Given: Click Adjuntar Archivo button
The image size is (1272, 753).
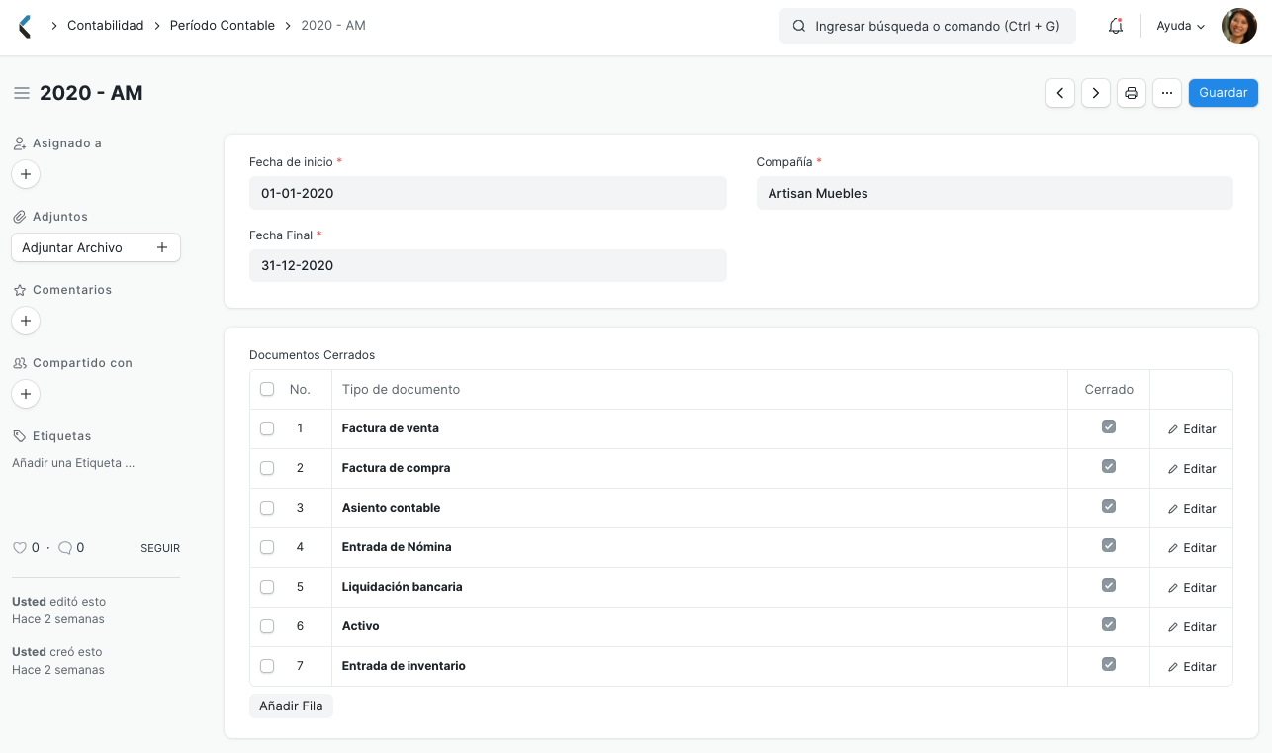Looking at the screenshot, I should (96, 247).
